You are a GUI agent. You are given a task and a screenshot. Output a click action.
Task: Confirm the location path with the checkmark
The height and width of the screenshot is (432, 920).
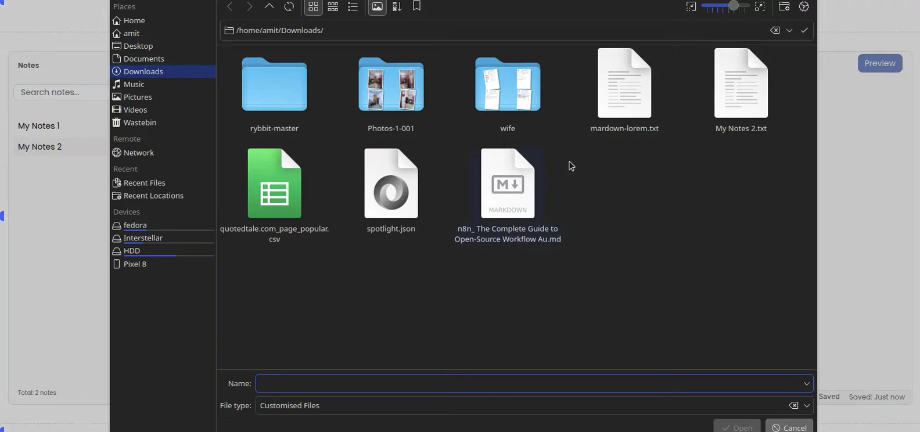pyautogui.click(x=804, y=30)
